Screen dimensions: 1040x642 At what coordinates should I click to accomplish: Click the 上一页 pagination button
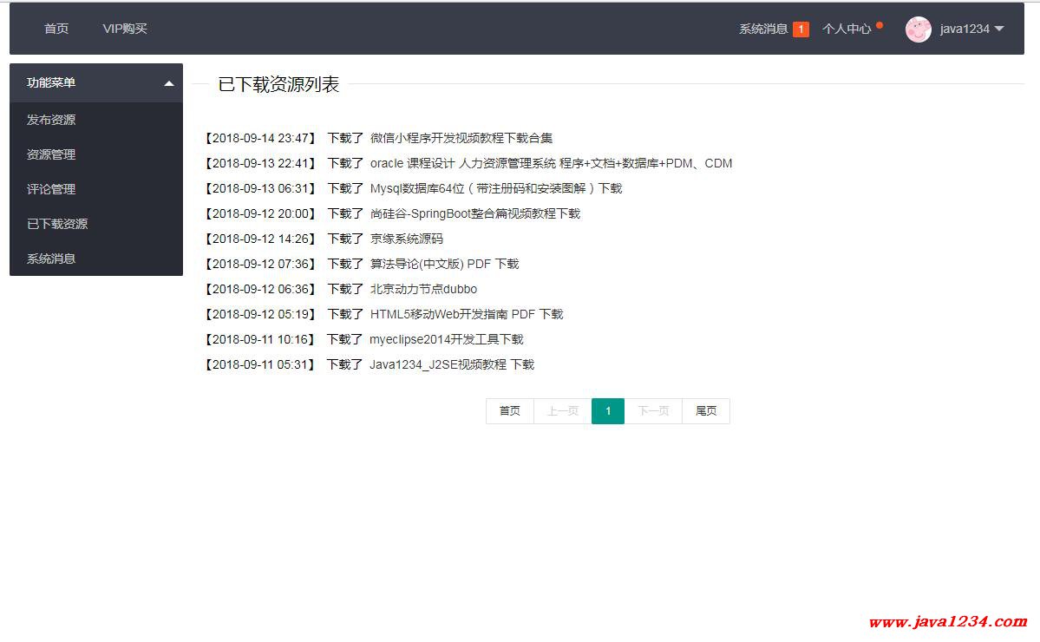[x=562, y=411]
